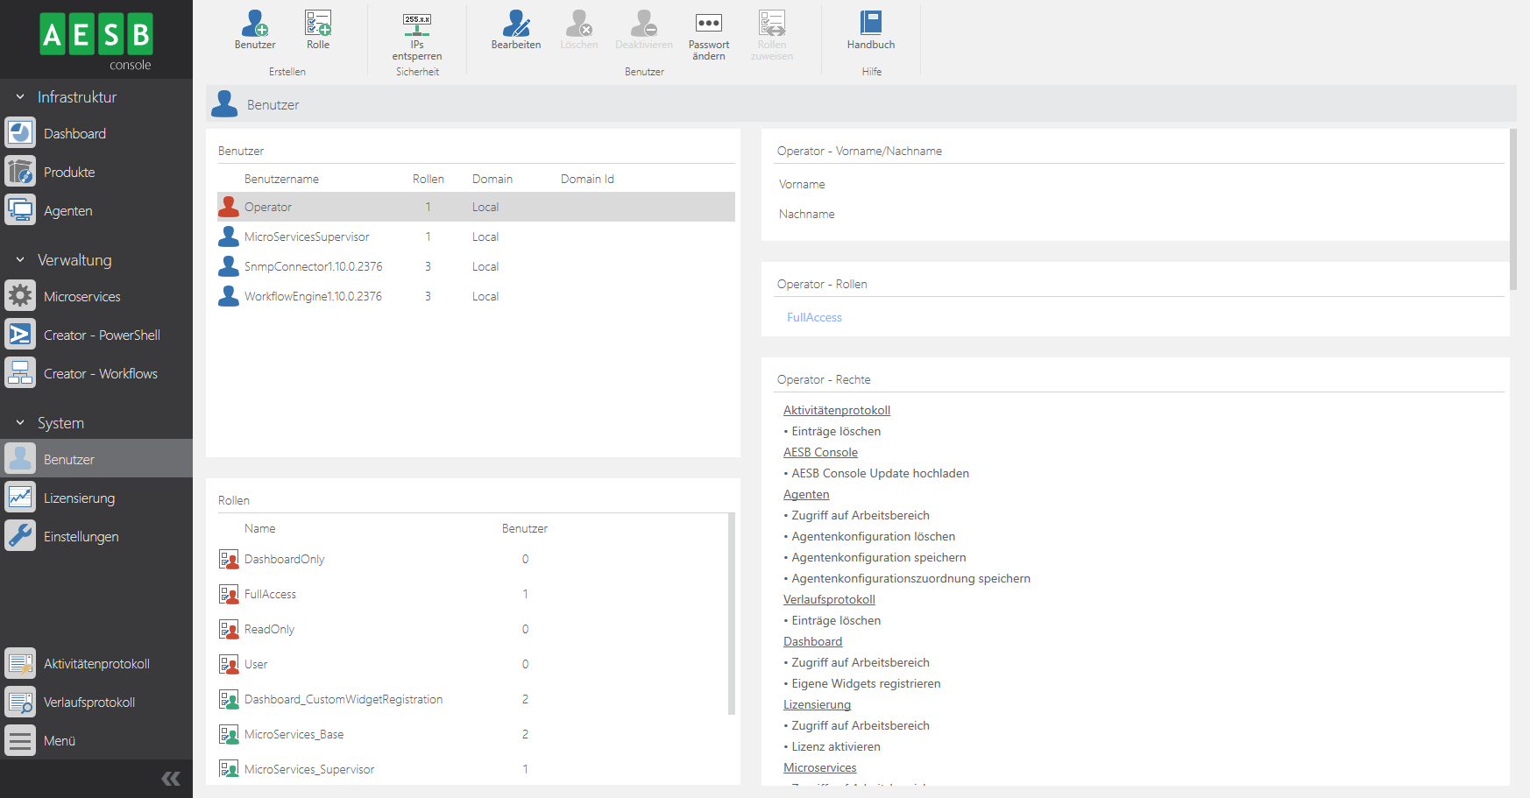Viewport: 1530px width, 798px height.
Task: Select the ReadOnly role row
Action: 269,630
